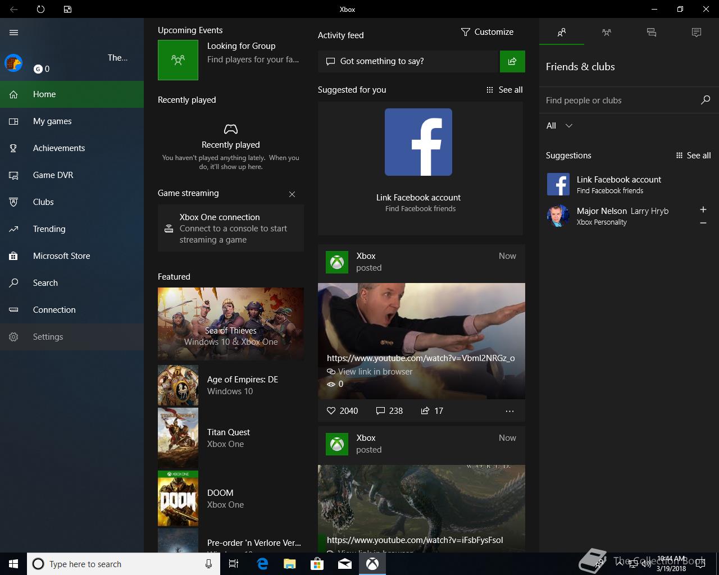Open Settings in the sidebar

point(72,337)
